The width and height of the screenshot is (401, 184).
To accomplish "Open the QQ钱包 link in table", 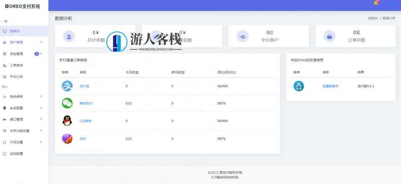I will coord(85,121).
